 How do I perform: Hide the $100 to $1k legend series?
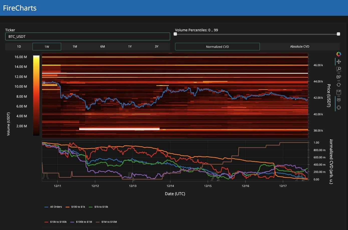click(x=75, y=207)
